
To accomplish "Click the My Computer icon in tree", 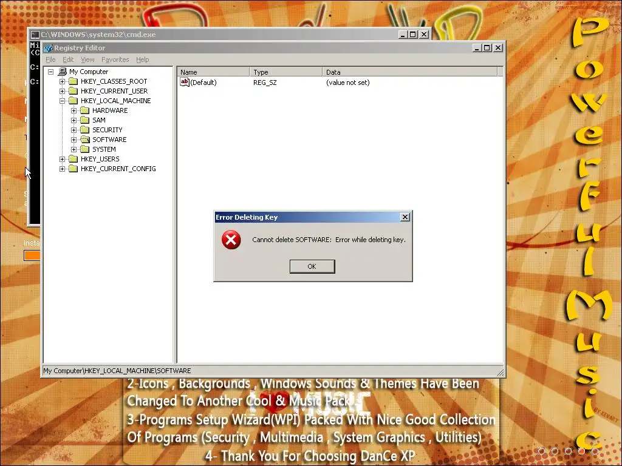I will 63,72.
